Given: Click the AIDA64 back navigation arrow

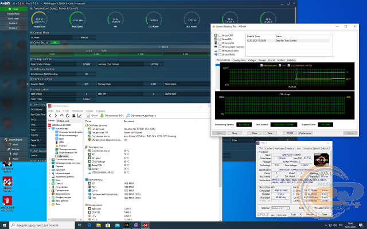Looking at the screenshot, I should pos(50,116).
